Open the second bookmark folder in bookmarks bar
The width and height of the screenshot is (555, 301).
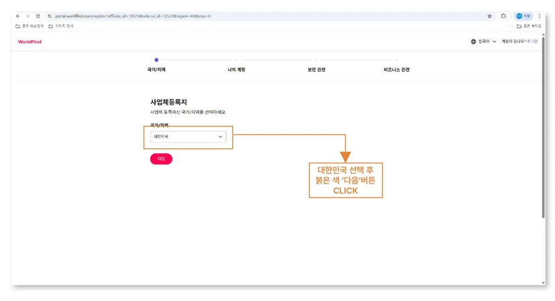coord(61,26)
